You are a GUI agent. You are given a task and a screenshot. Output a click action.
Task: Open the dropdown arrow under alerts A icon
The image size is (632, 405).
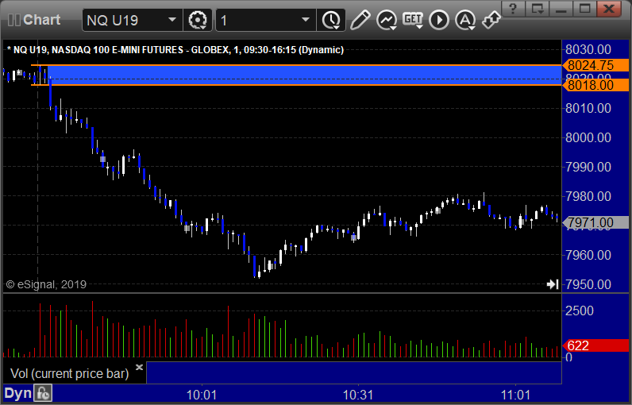click(x=472, y=28)
